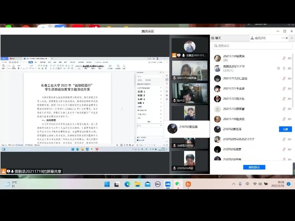
Task: Open the members panel more options (…)
Action: point(283,38)
